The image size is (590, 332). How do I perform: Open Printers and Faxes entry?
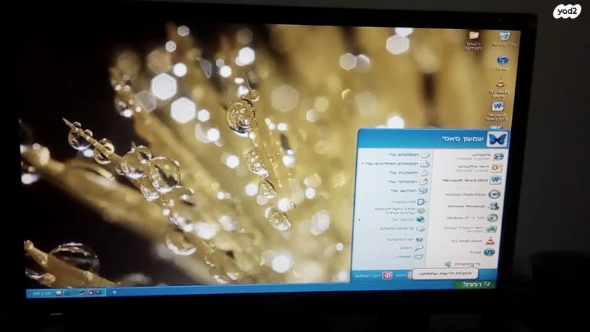(x=402, y=228)
